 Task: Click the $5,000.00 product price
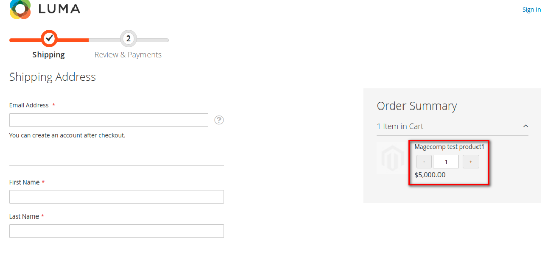point(430,175)
